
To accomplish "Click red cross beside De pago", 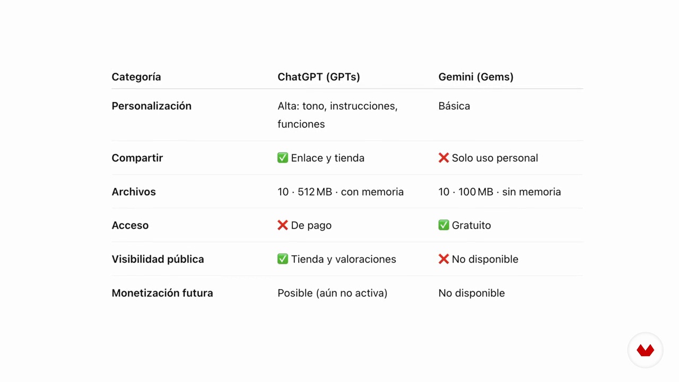I will click(283, 225).
